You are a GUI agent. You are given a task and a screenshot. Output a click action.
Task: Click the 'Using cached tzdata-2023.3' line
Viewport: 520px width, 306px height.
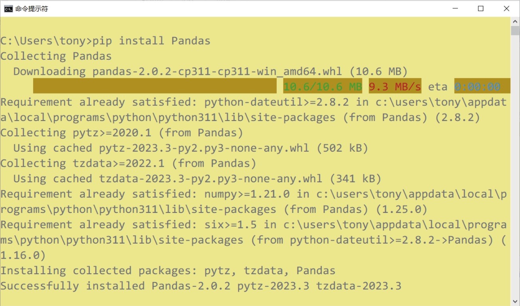(x=197, y=179)
